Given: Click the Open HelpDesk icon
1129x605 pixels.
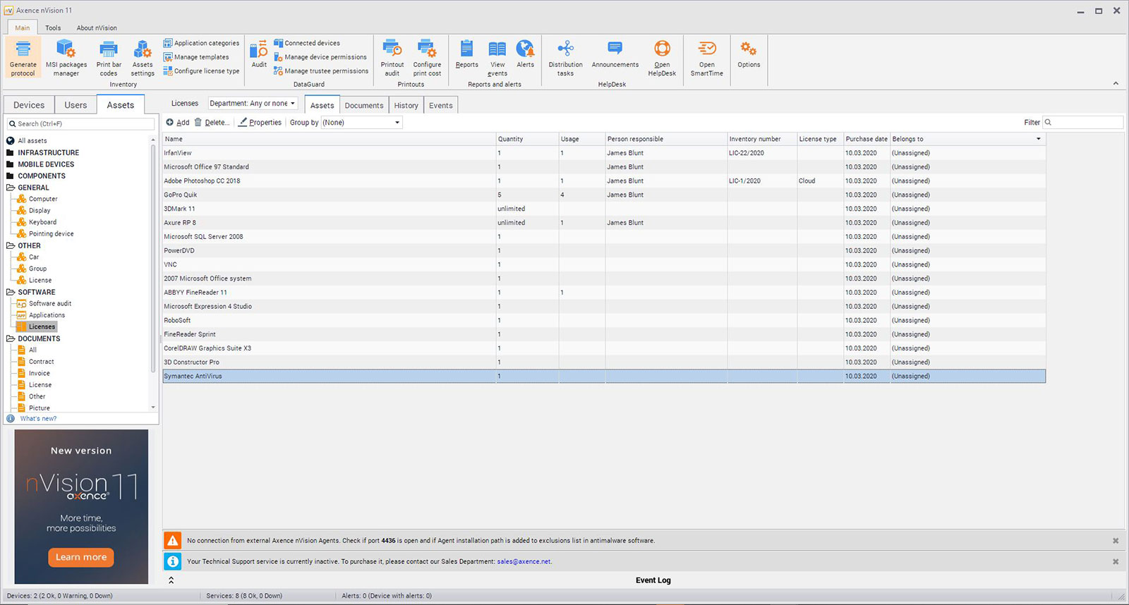Looking at the screenshot, I should click(x=662, y=50).
